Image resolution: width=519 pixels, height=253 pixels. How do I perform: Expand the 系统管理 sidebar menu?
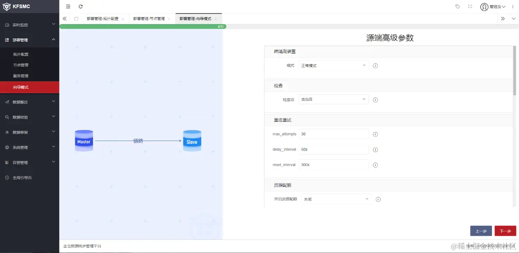click(29, 147)
